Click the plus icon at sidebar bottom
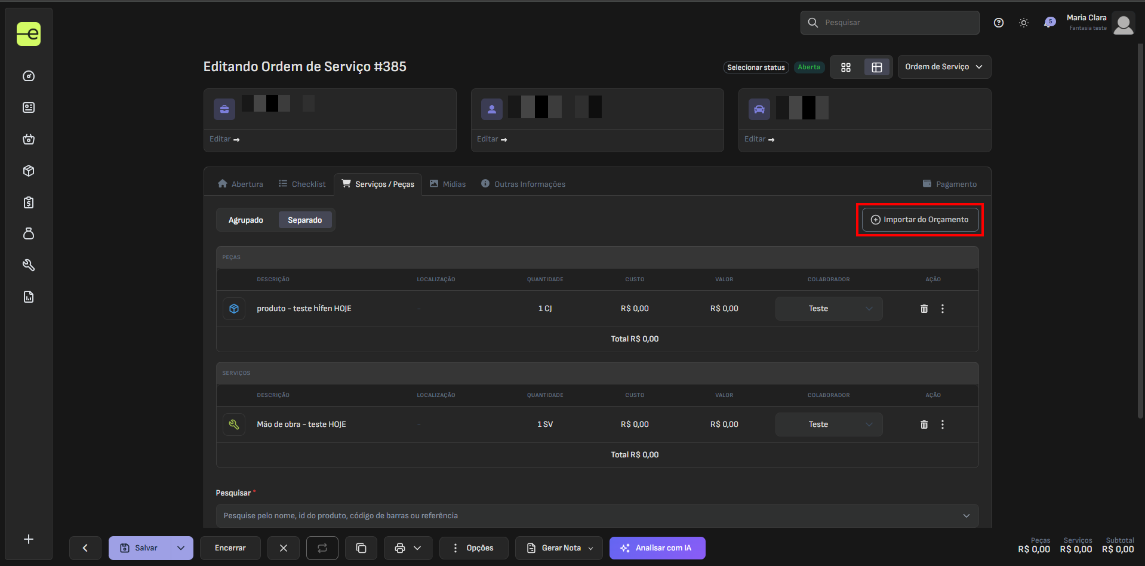 [29, 539]
